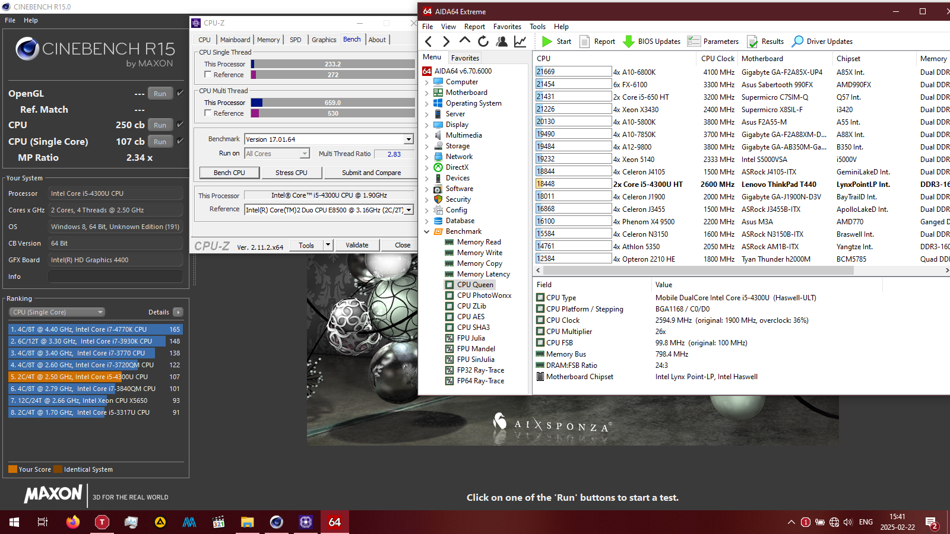Screen dimensions: 950x534
Task: Open the Cinebench ranking Details arrow
Action: click(178, 312)
